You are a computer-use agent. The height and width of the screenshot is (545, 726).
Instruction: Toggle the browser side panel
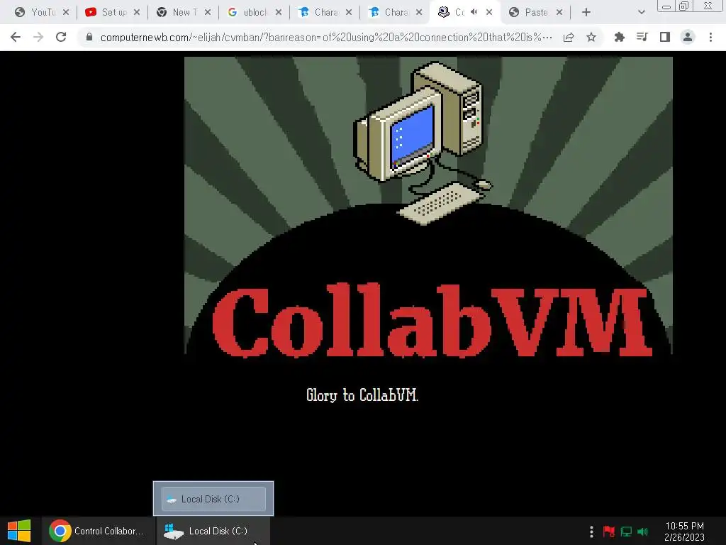point(665,37)
